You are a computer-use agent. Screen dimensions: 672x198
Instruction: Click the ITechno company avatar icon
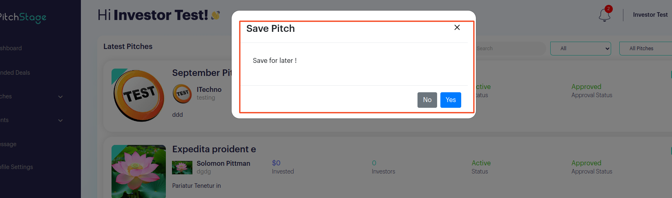click(182, 94)
